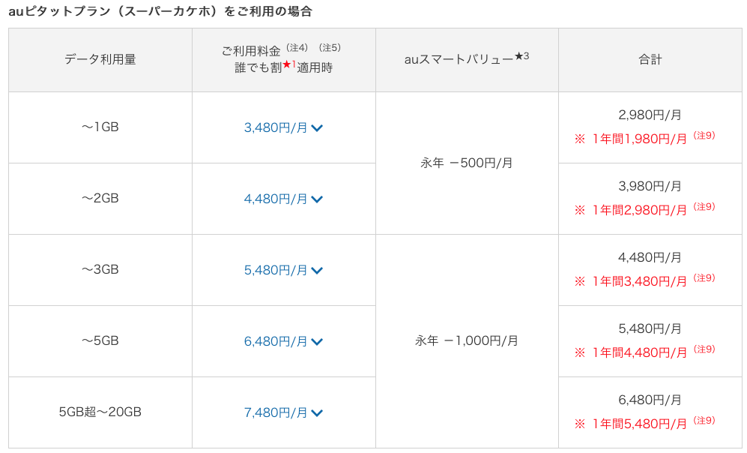Expand the 5,480円/月 chevron arrow

tap(317, 270)
